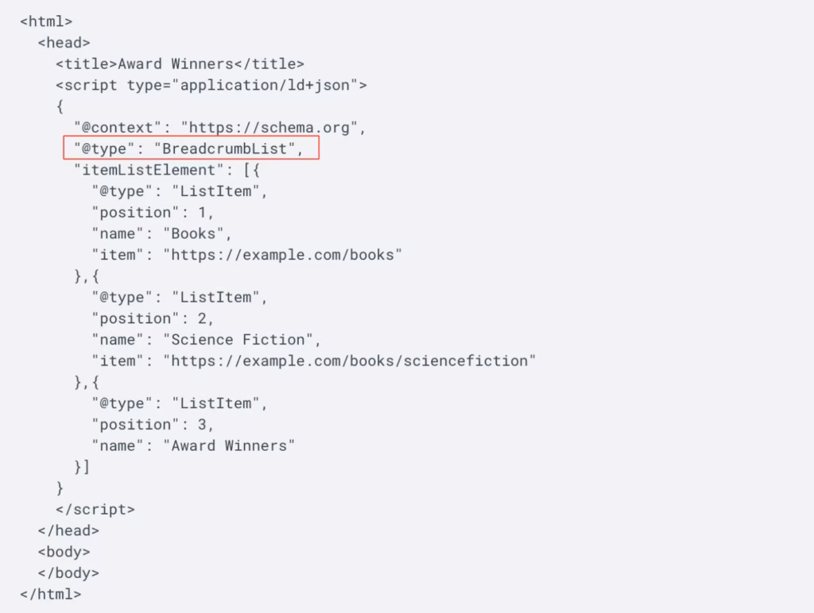Click the closing </script> tag
The width and height of the screenshot is (814, 613).
tap(95, 509)
